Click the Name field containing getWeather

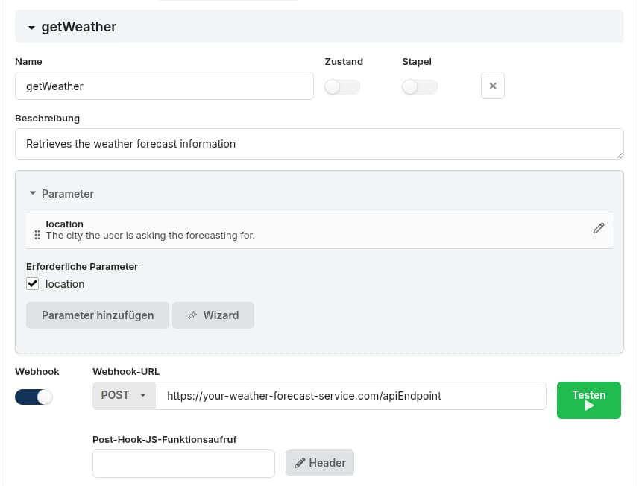click(x=164, y=86)
